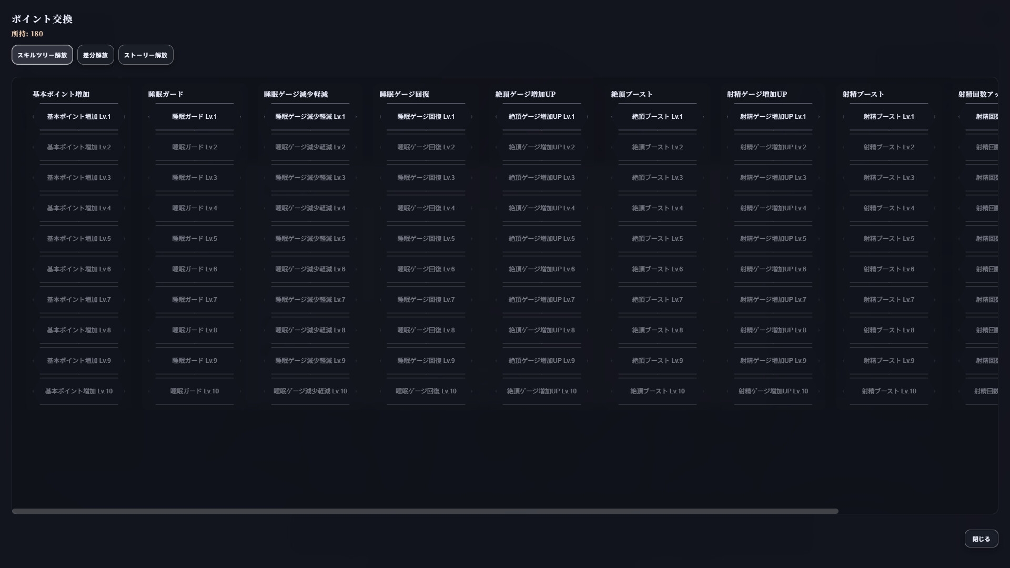The height and width of the screenshot is (568, 1010).
Task: Click 絶頂ゲージ増加UP Lv.1 node
Action: (x=542, y=117)
